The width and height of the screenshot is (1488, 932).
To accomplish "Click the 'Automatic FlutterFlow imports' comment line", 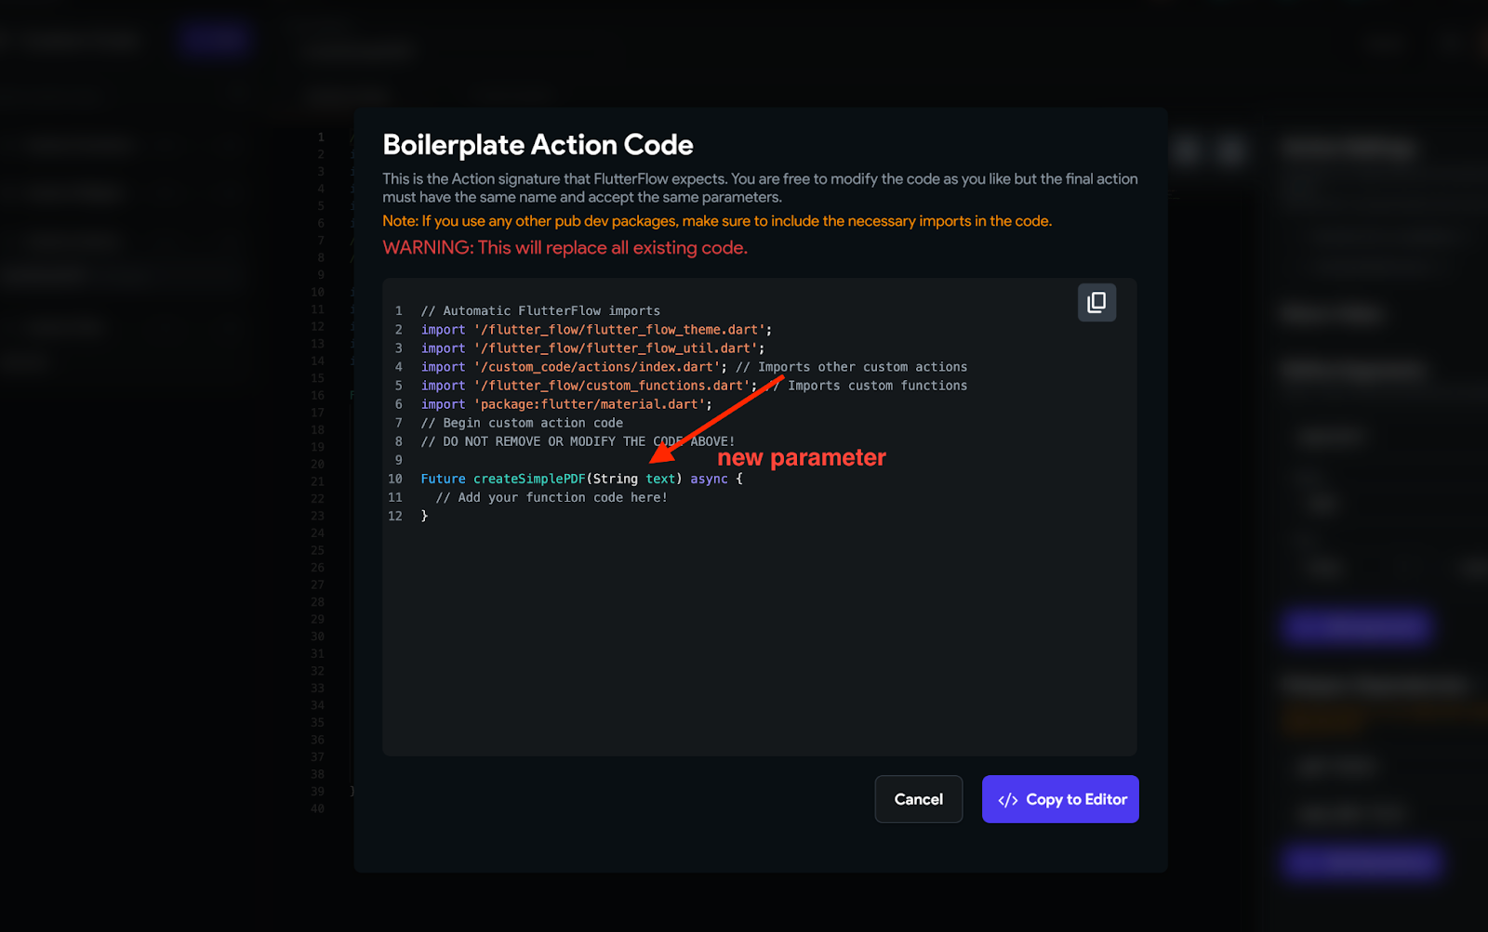I will pos(540,311).
